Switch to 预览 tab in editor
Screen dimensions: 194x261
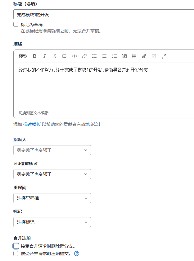[x=23, y=56]
